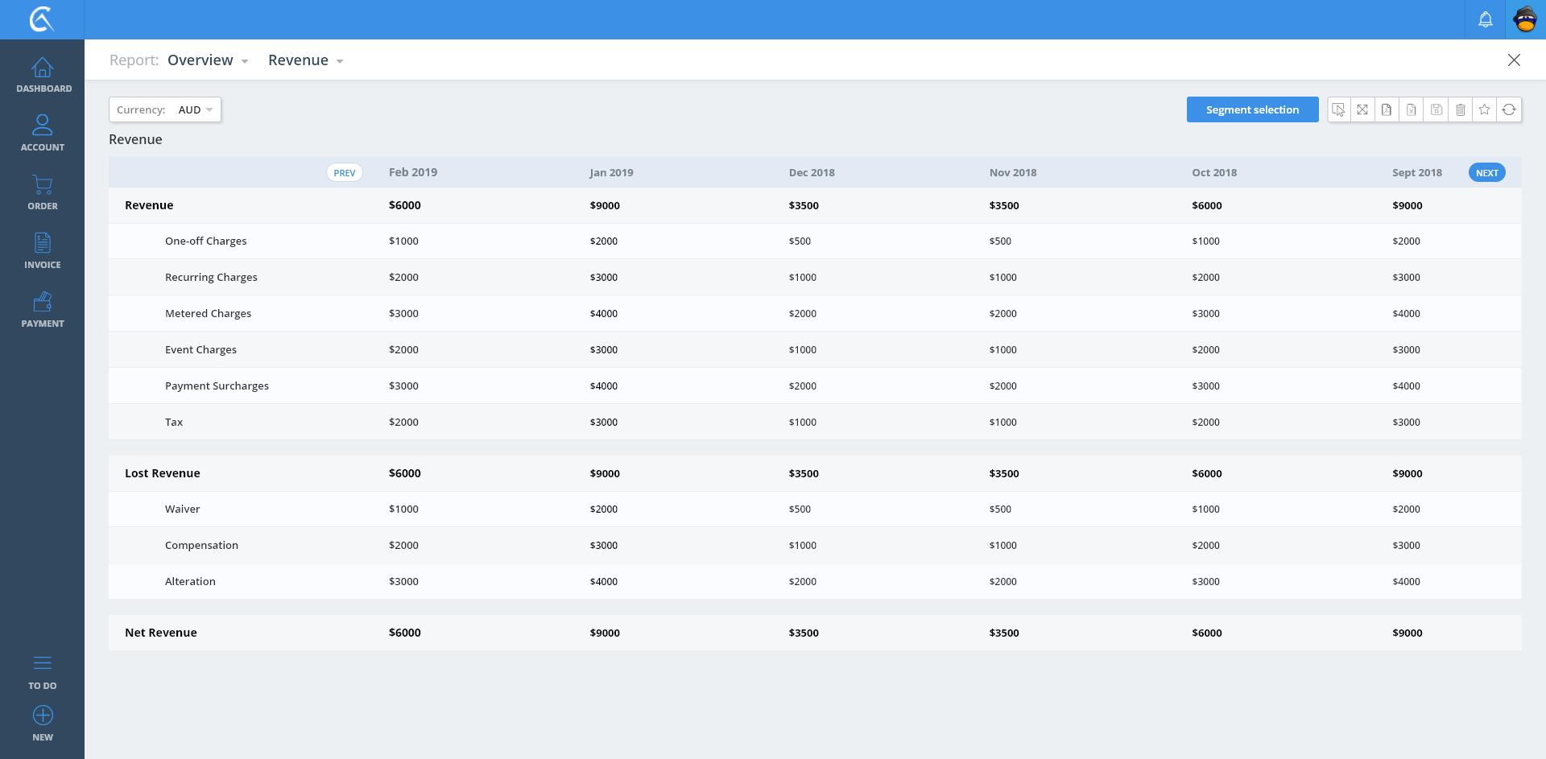Click the Excel export icon
The height and width of the screenshot is (759, 1546).
[1412, 109]
